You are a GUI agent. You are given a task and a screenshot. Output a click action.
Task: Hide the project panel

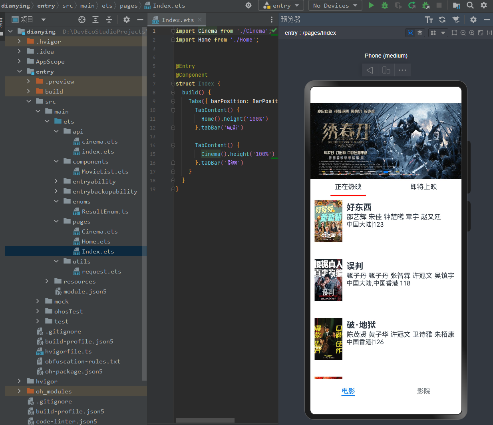point(140,20)
